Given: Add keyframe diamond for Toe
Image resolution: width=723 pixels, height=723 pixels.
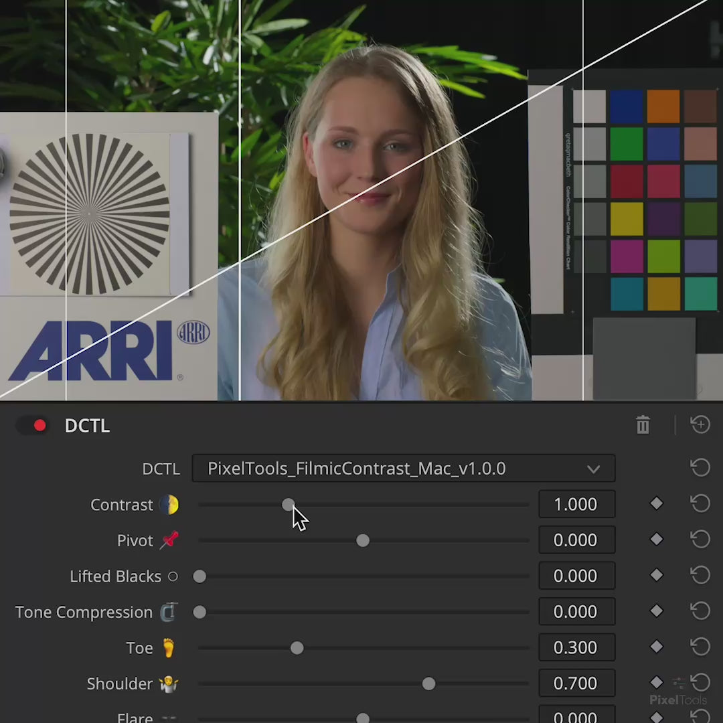Looking at the screenshot, I should [x=656, y=647].
